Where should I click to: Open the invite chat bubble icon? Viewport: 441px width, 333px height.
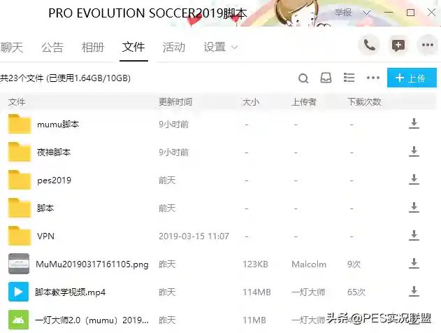398,45
